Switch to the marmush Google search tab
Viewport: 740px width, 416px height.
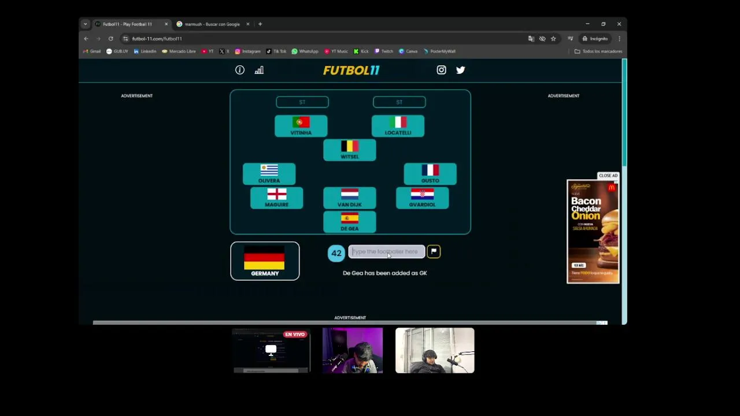click(x=212, y=24)
